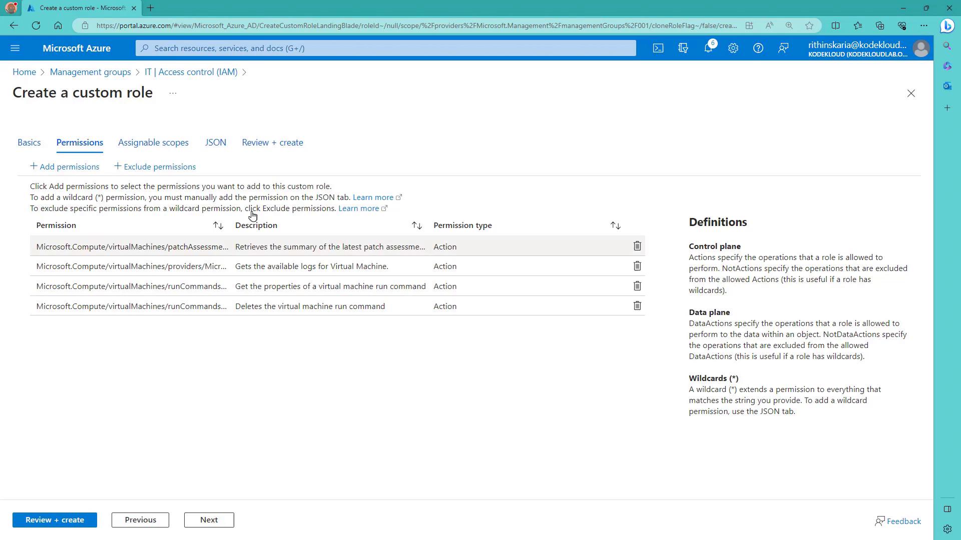
Task: Click the user account avatar
Action: [x=921, y=48]
